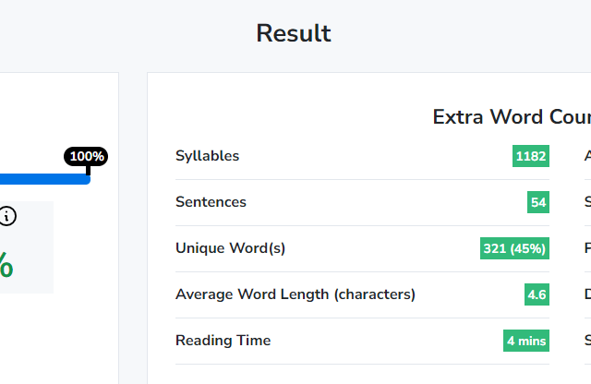Click the cut-off label right of 1182 badge
Image resolution: width=591 pixels, height=384 pixels.
click(x=587, y=156)
